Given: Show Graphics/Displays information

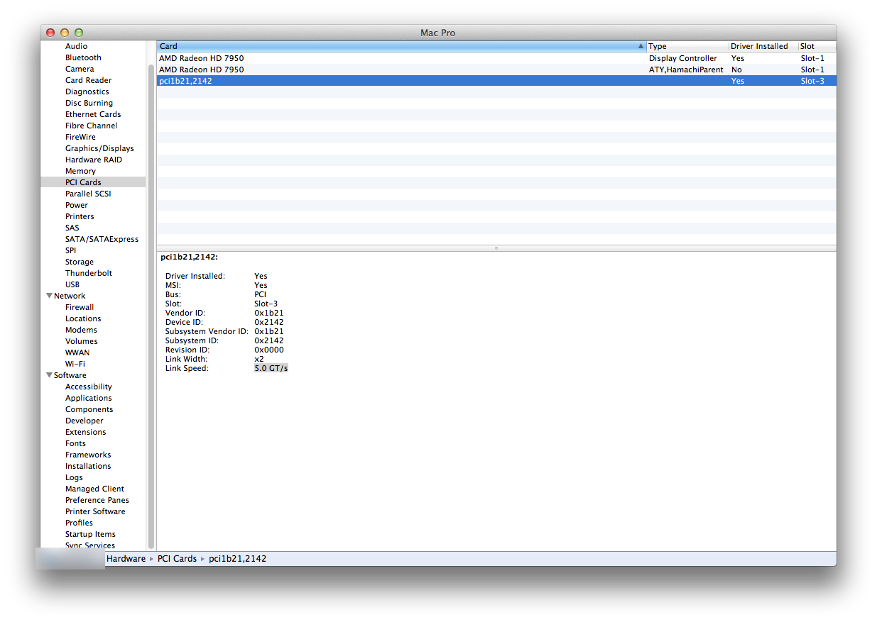Looking at the screenshot, I should 99,148.
